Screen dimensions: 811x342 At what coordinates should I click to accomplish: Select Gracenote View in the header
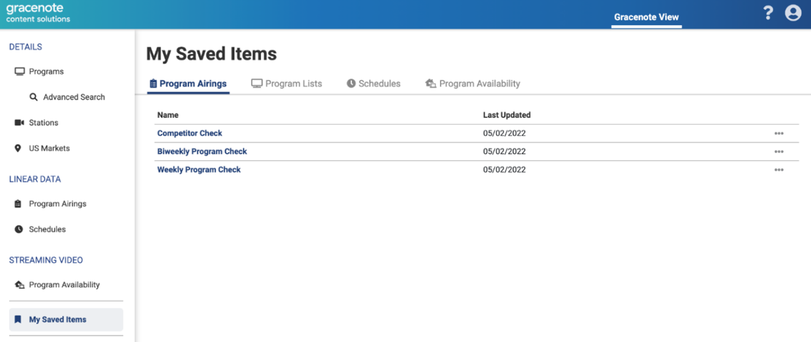tap(646, 17)
